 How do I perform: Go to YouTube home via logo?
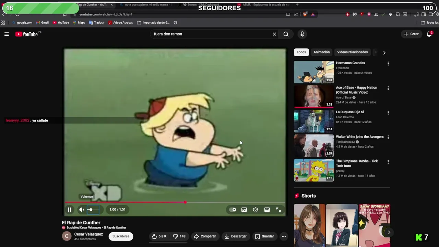click(26, 34)
